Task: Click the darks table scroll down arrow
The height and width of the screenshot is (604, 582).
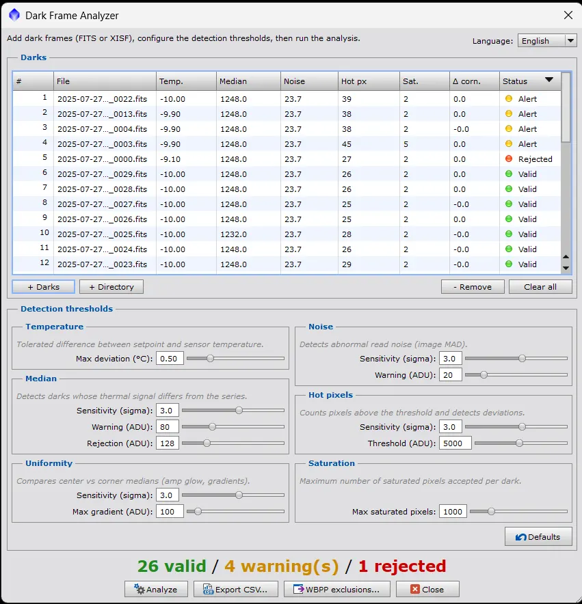Action: pos(566,268)
